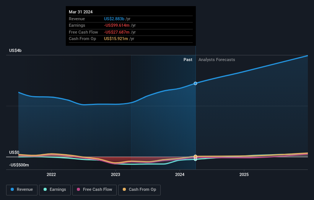Screen dimensions: 314x200
Task: Toggle the Free Cash Flow legend series
Action: 94,190
